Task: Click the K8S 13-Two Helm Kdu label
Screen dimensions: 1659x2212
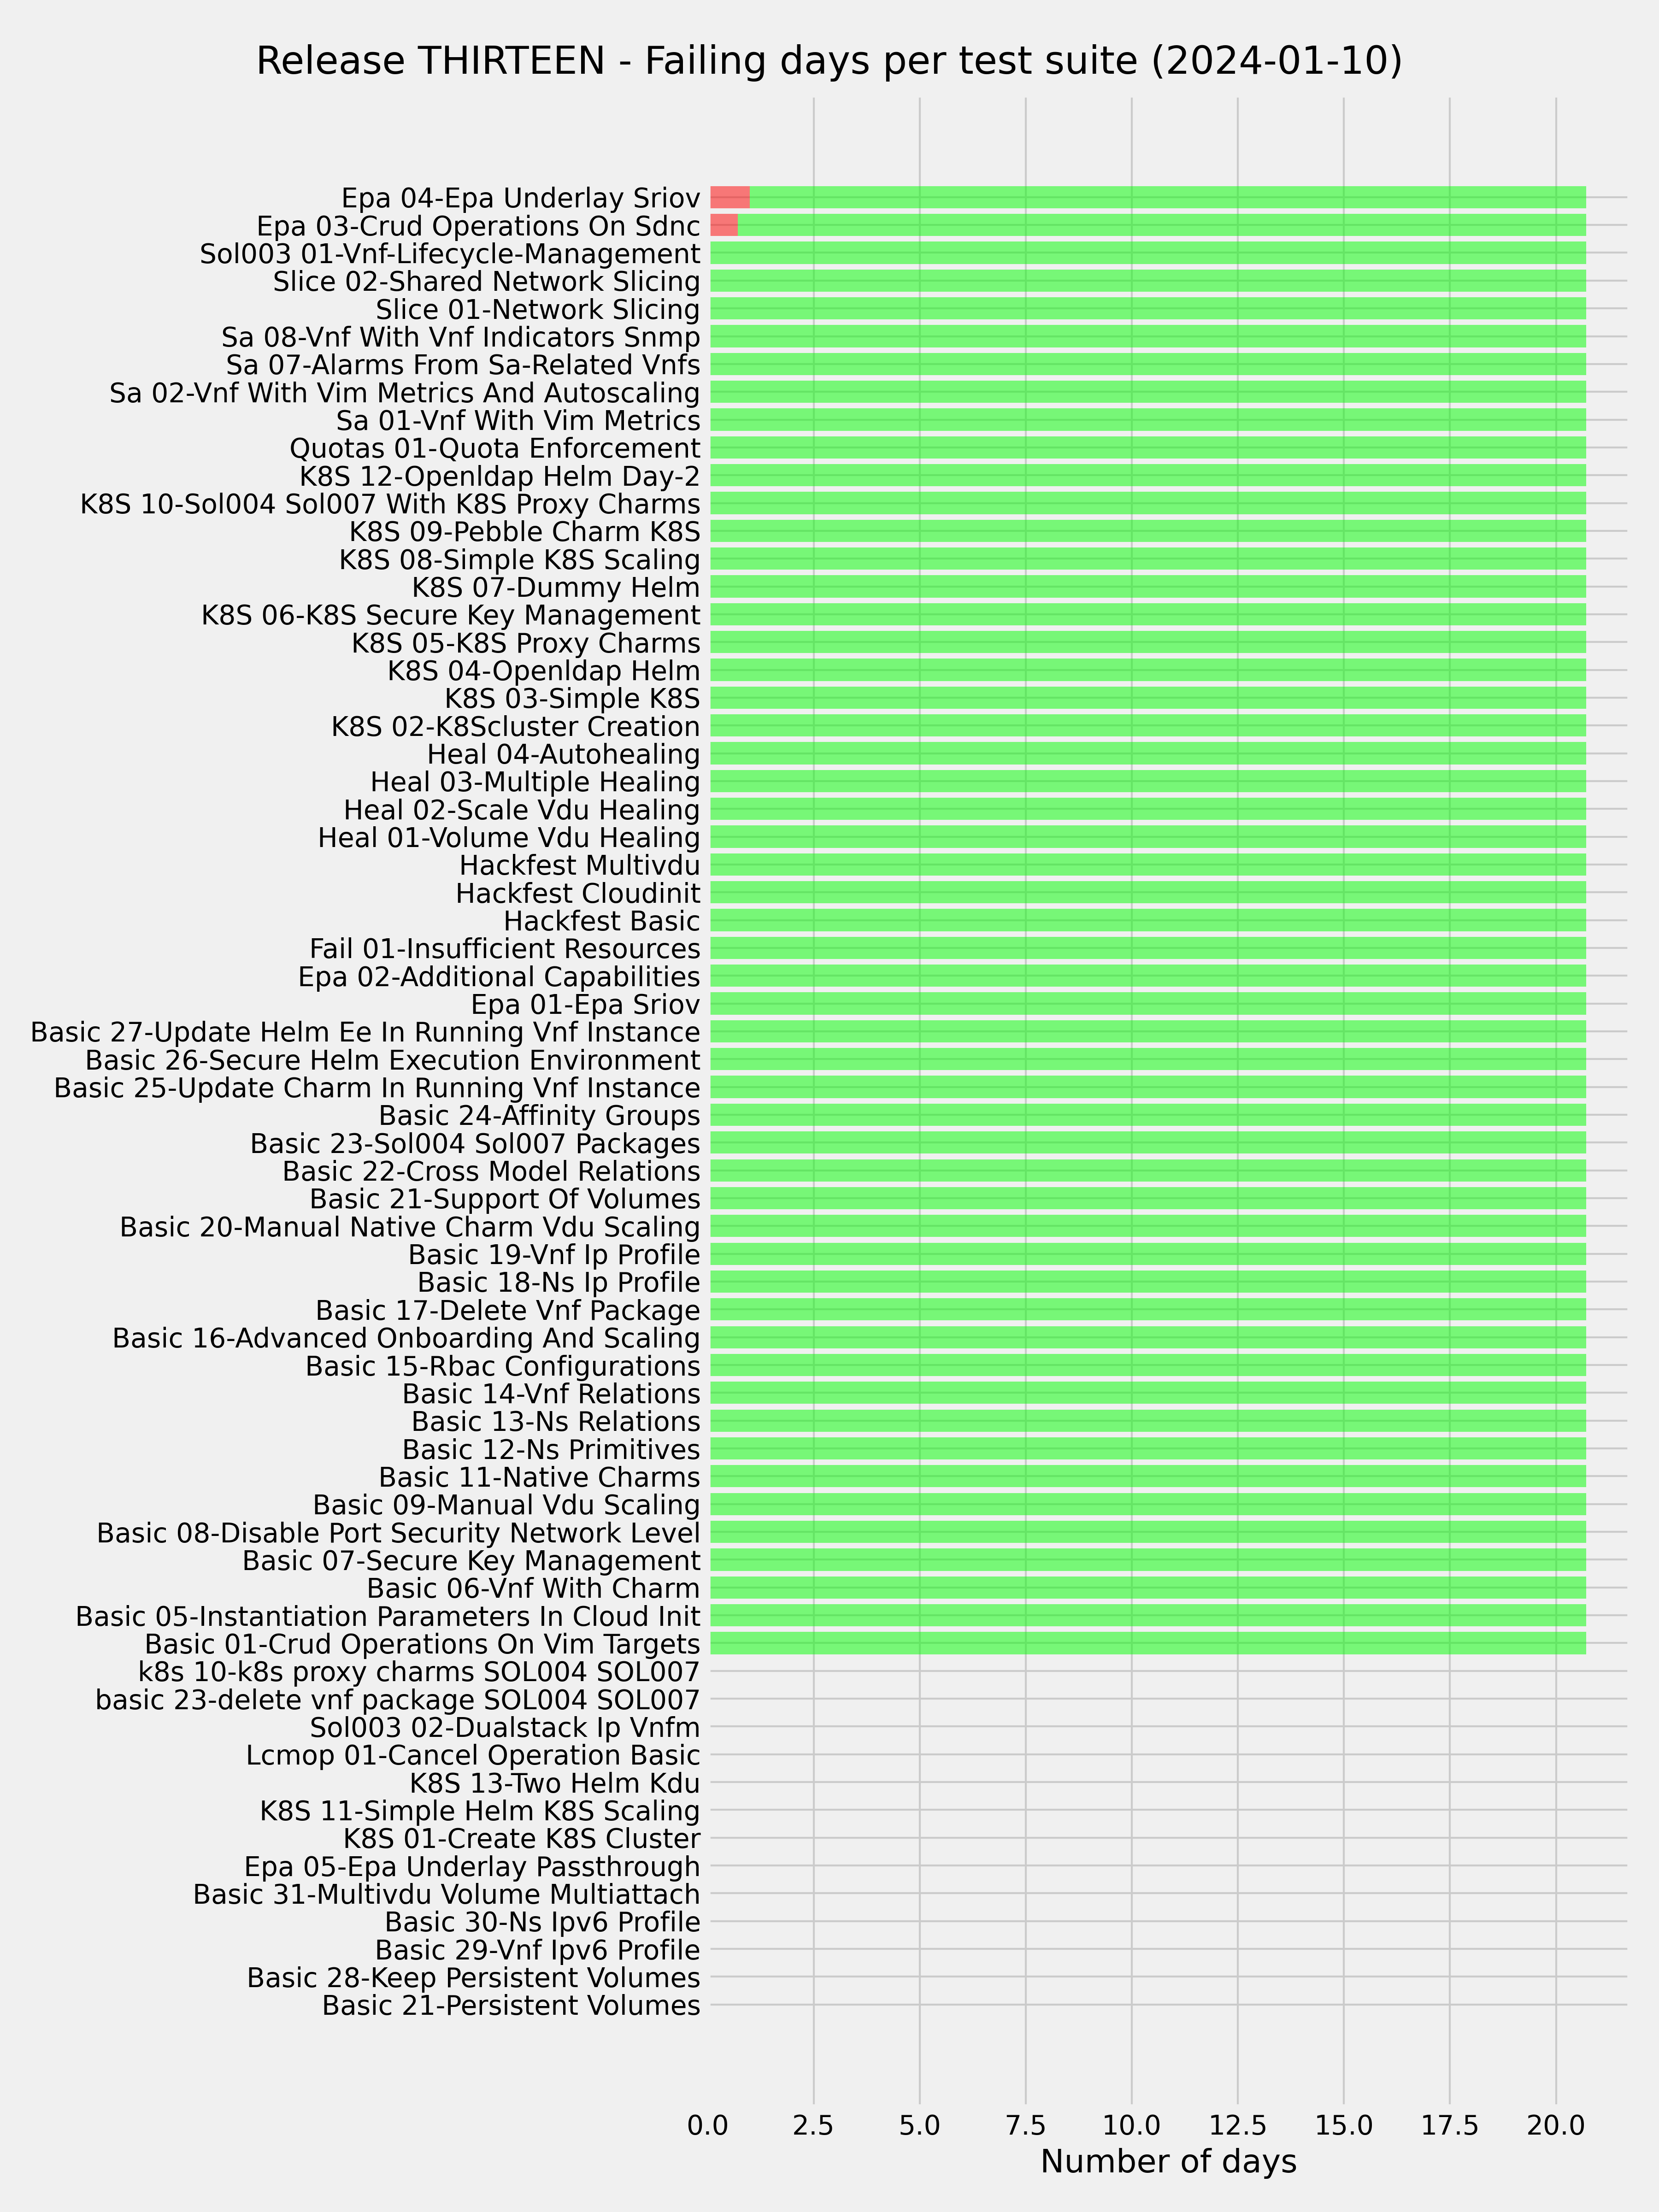Action: point(555,1783)
